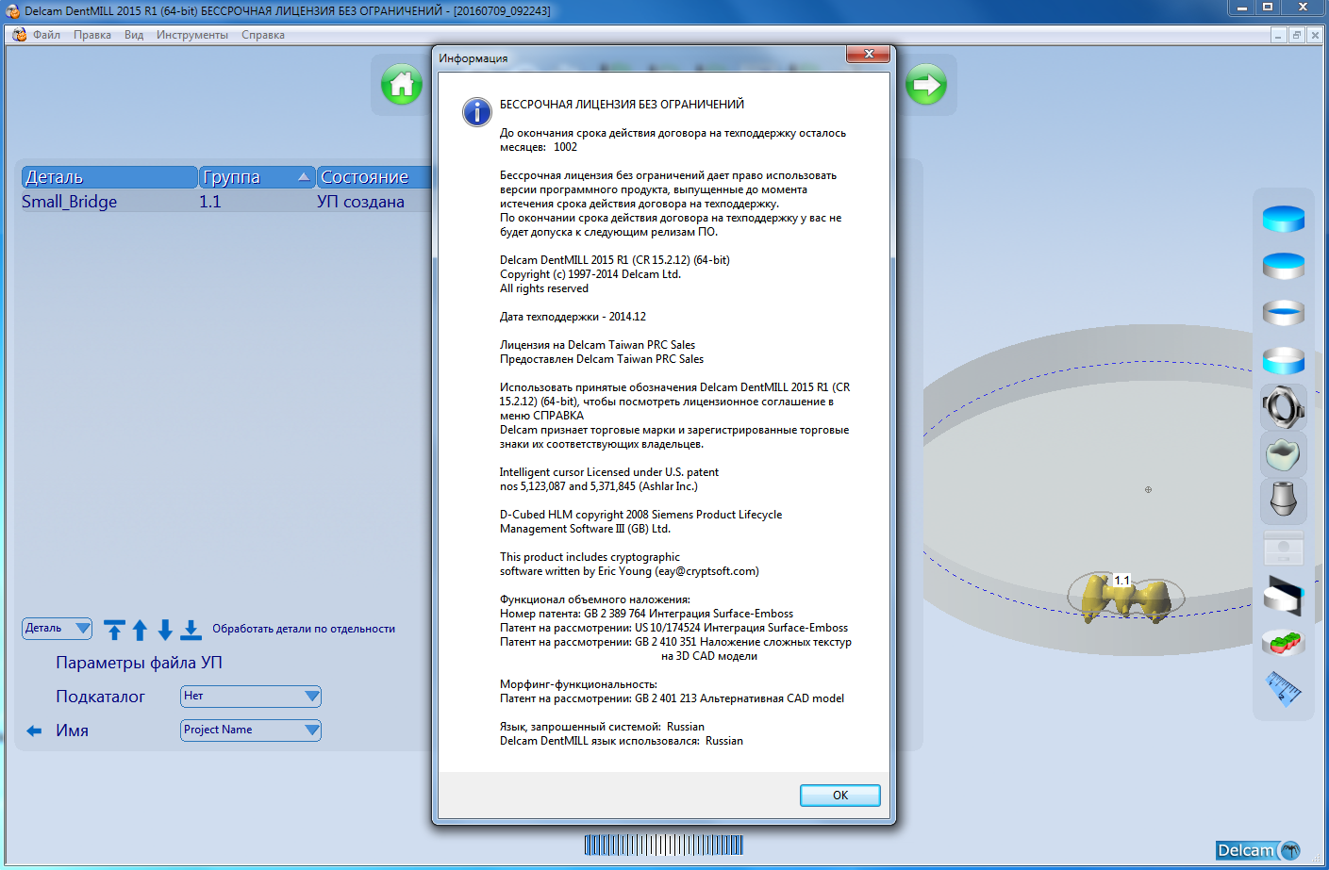
Task: Open the section cut view icon
Action: pos(1284,596)
